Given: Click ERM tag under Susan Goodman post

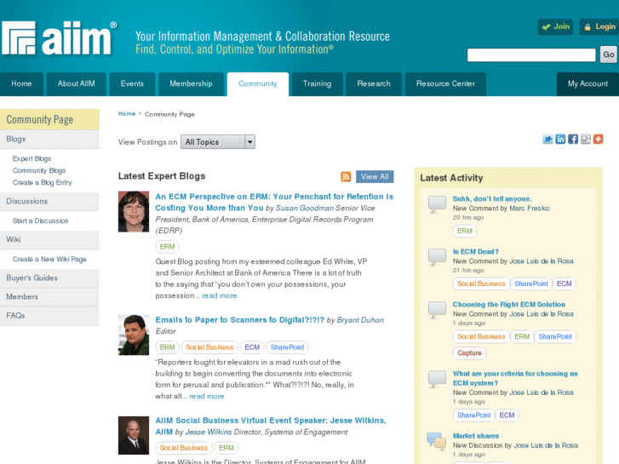Looking at the screenshot, I should click(x=168, y=246).
